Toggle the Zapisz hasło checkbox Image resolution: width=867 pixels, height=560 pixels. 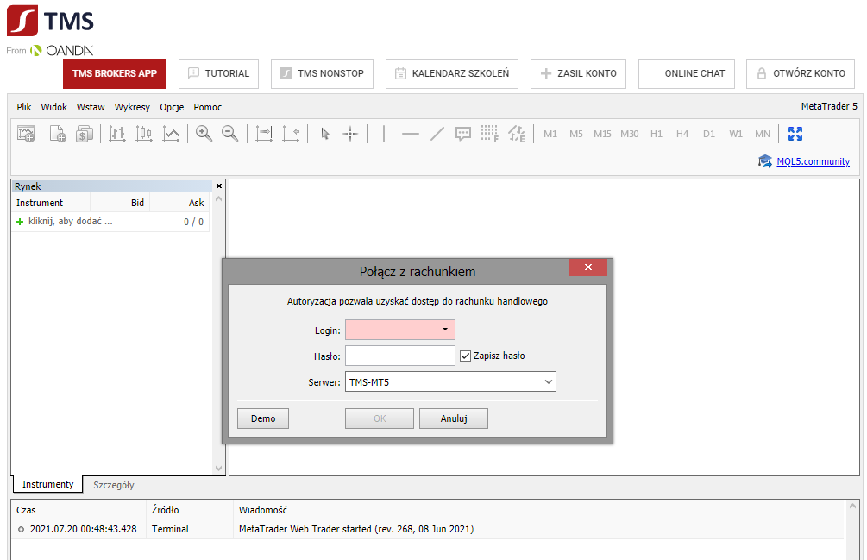(x=466, y=356)
